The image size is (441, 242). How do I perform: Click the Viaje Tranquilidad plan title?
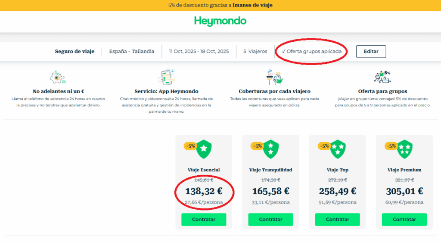[x=270, y=170]
